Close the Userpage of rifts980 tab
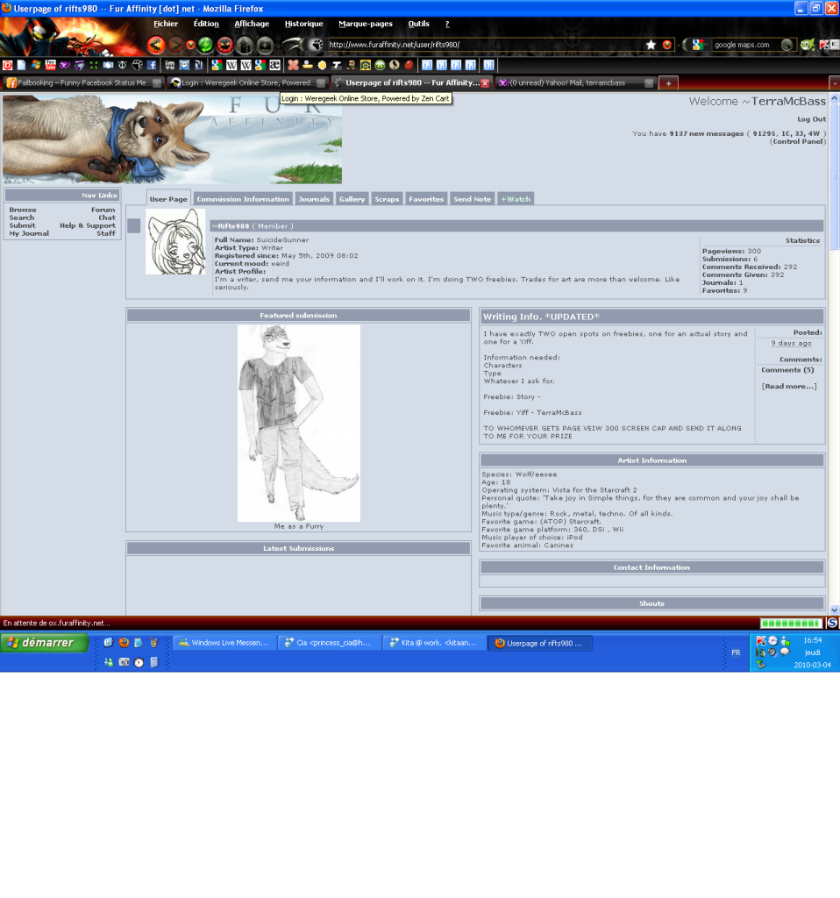 point(484,83)
